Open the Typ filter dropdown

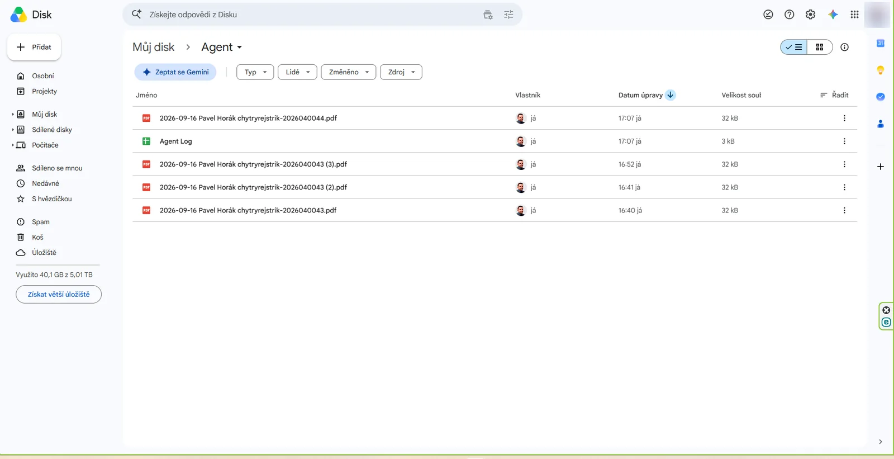[x=255, y=72]
